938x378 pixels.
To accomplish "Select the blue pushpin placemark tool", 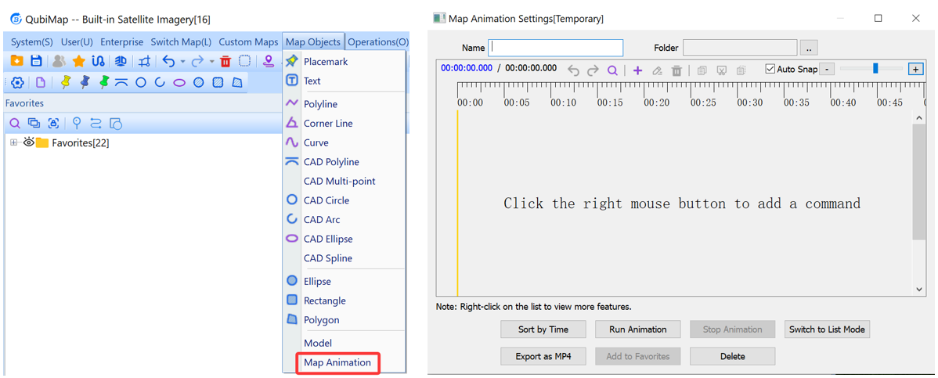I will pyautogui.click(x=85, y=82).
